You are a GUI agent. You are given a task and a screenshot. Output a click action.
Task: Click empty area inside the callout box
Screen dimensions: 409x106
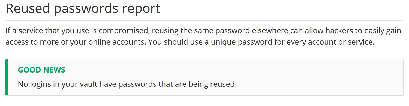pyautogui.click(x=314, y=77)
